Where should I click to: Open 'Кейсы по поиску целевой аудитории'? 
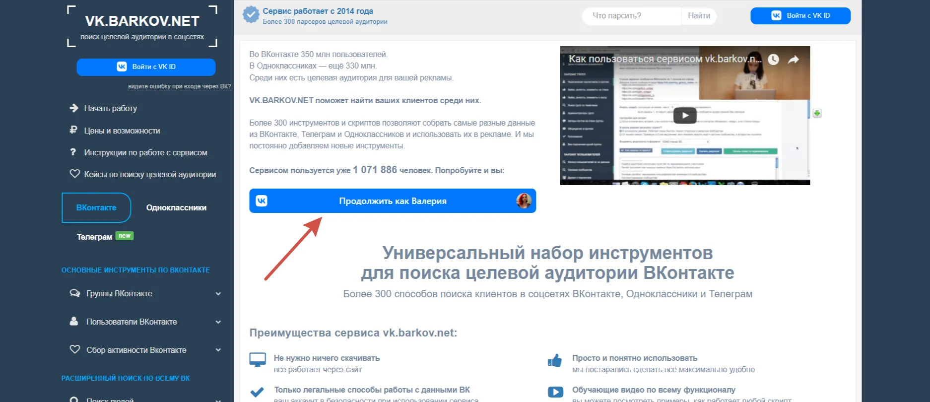coord(150,174)
